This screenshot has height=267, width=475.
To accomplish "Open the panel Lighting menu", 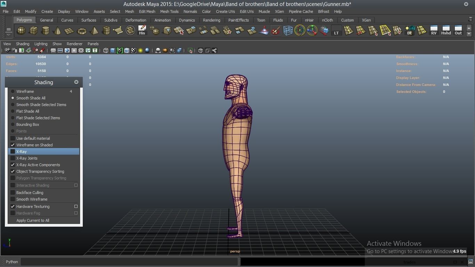I will (x=41, y=44).
